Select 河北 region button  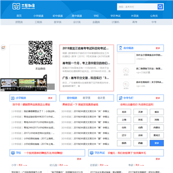click(x=140, y=120)
